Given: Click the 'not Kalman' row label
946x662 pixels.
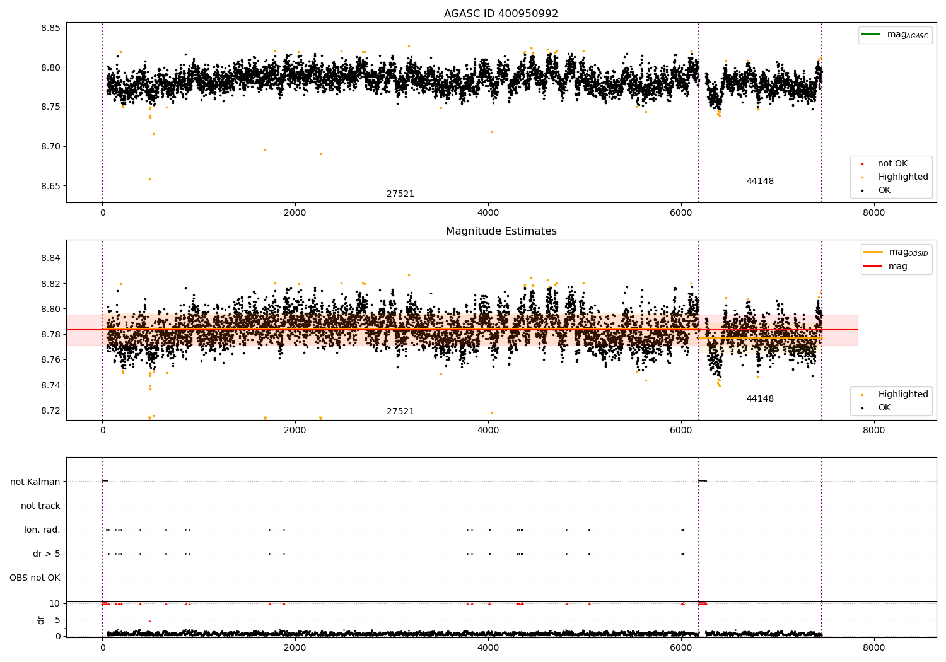Looking at the screenshot, I should click(35, 482).
